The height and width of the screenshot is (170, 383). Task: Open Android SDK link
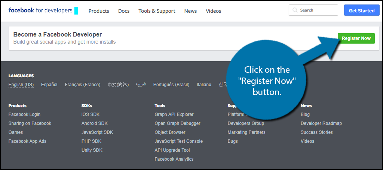tap(95, 123)
